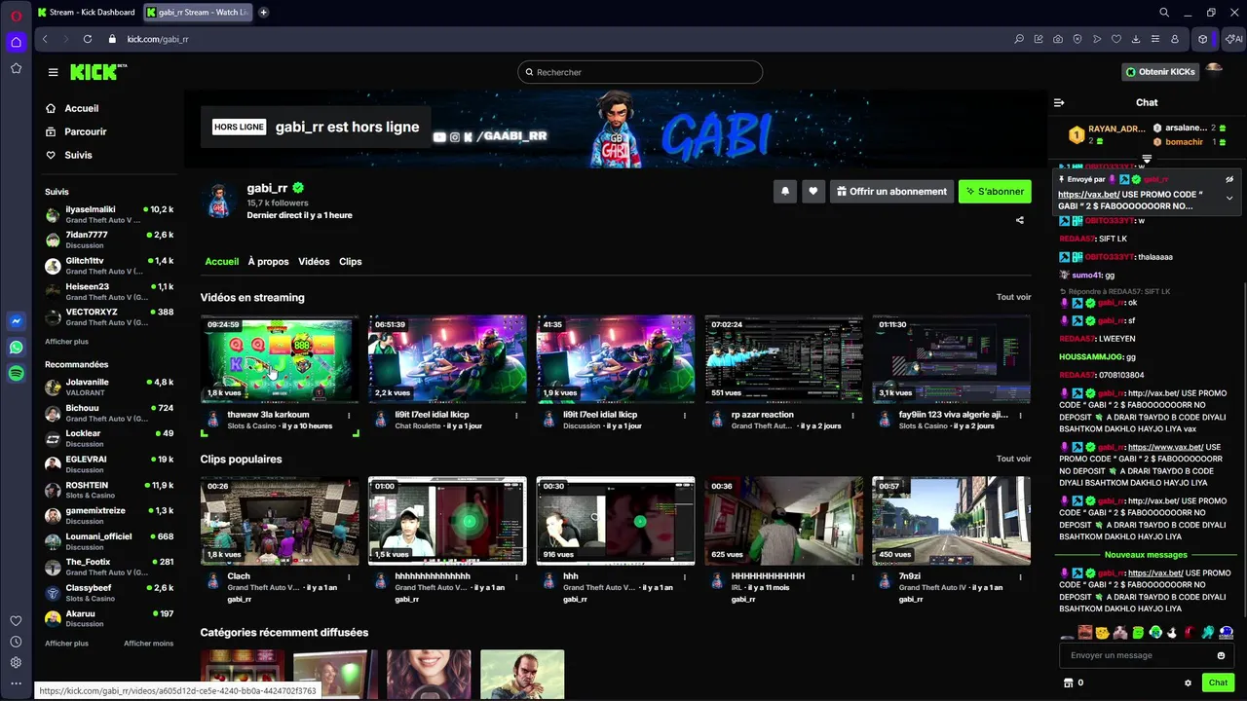The image size is (1247, 701).
Task: Click the notification bell on gabi_rr's channel
Action: coord(785,192)
